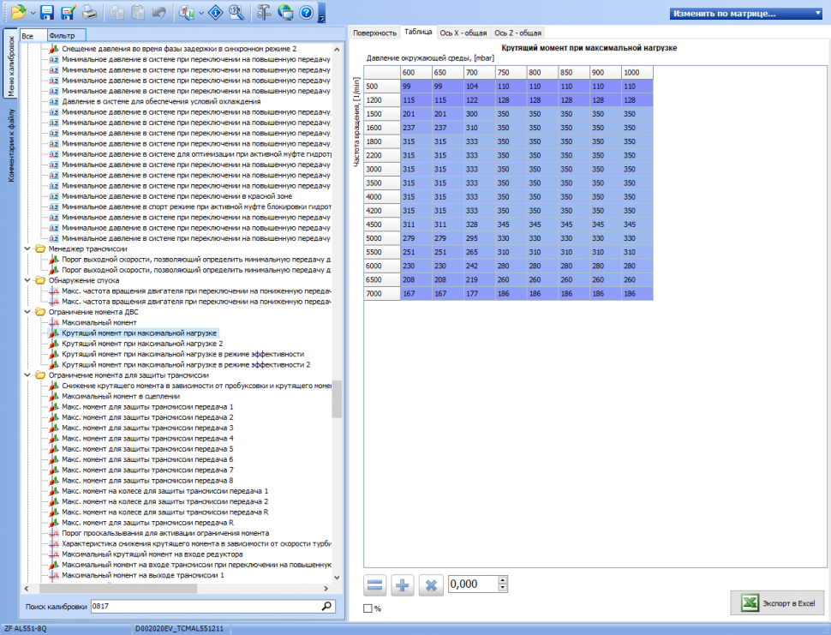Switch to the 'Поверхность' tab

[x=374, y=32]
